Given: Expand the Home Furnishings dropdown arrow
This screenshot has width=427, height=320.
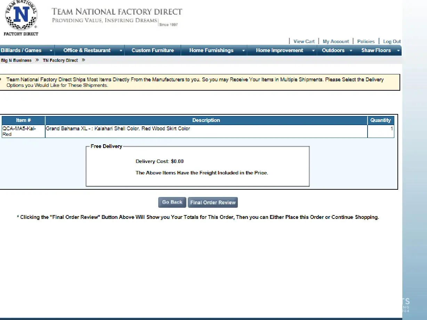Looking at the screenshot, I should coord(243,51).
